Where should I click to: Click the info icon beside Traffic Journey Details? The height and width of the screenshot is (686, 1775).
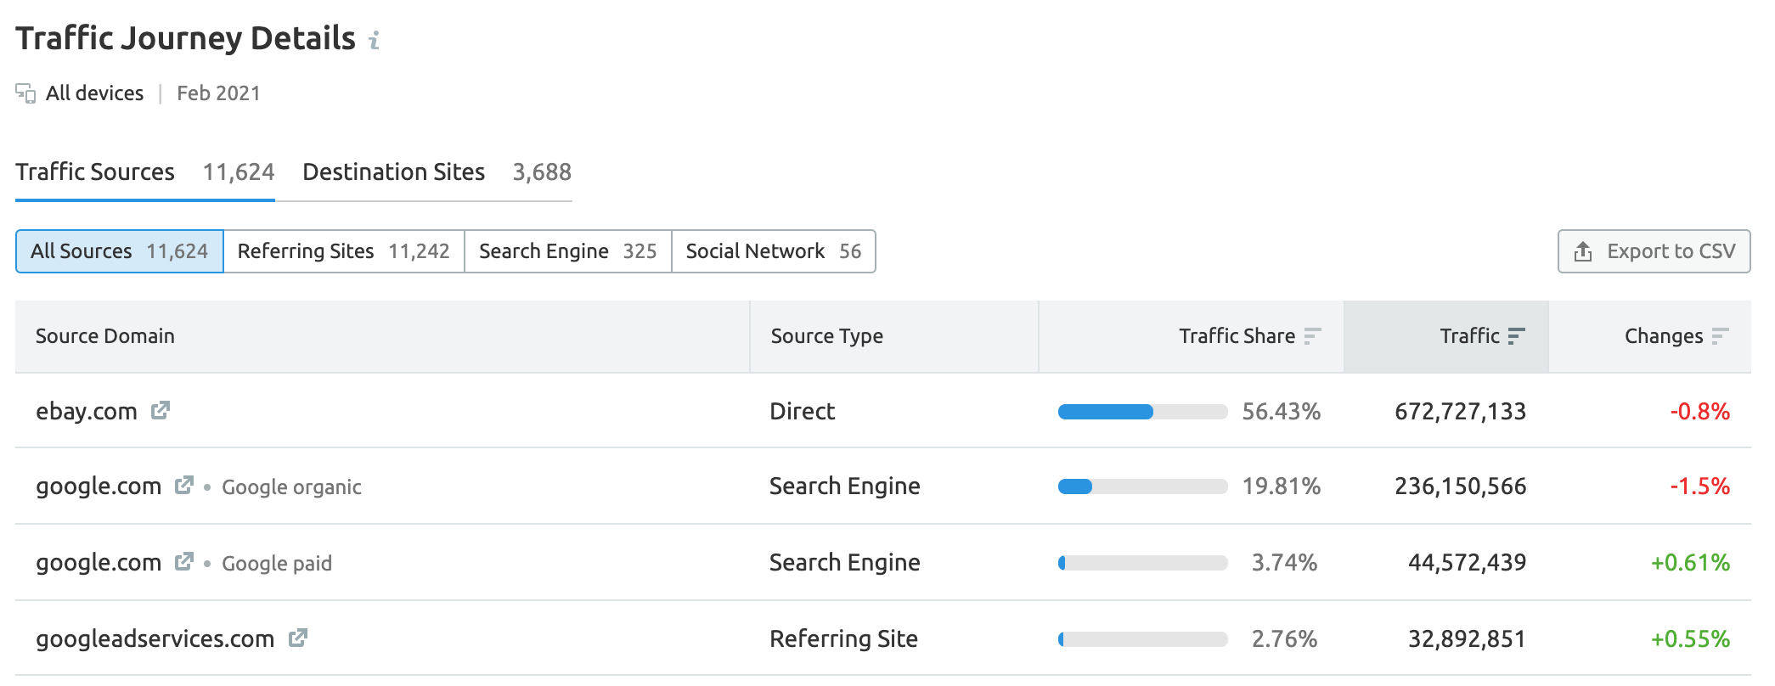click(x=374, y=40)
